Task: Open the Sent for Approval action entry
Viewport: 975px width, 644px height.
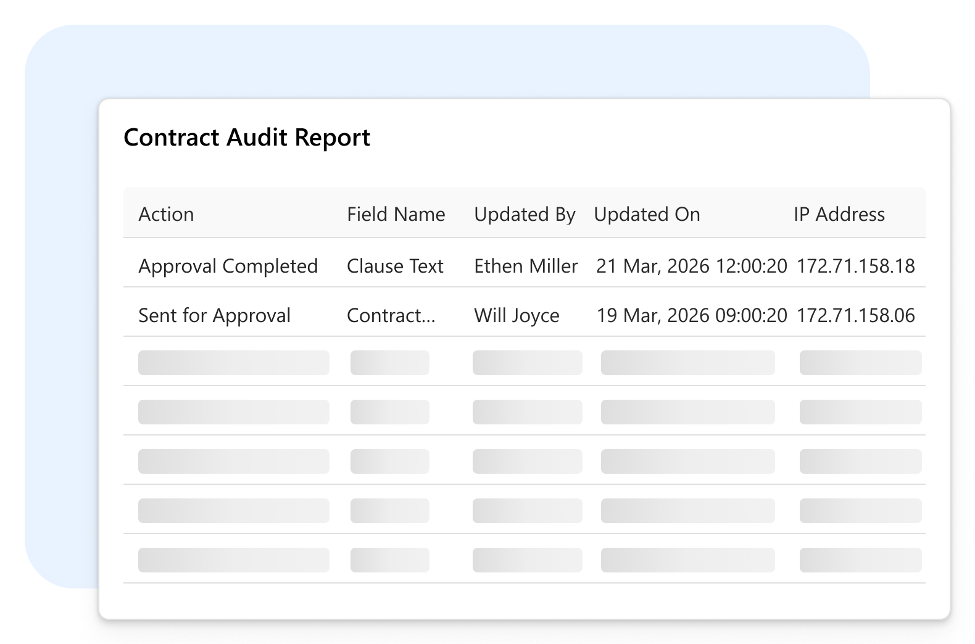Action: tap(214, 315)
